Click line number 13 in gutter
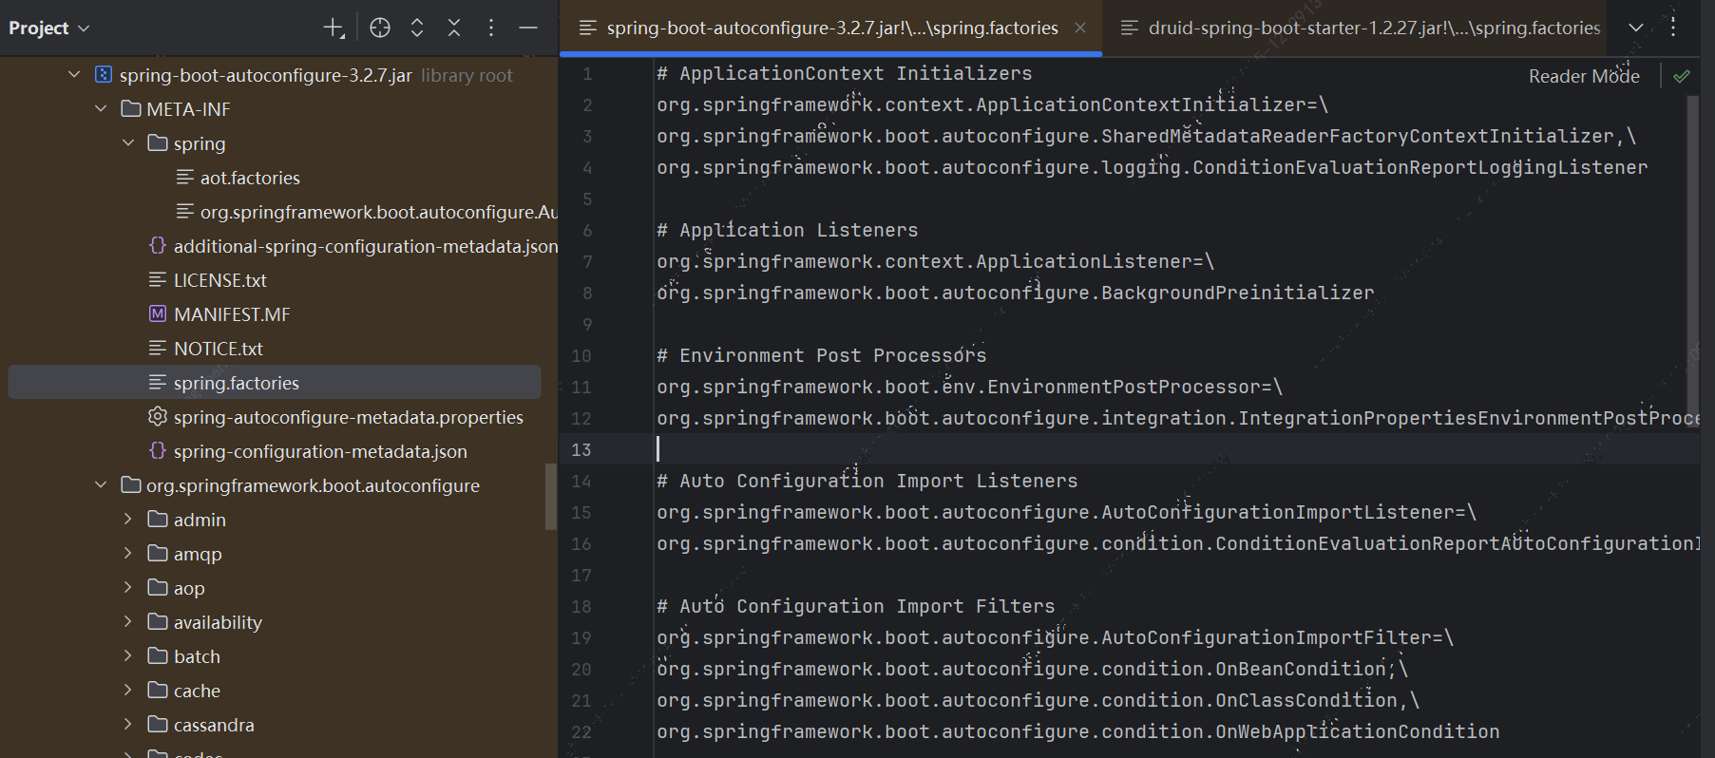Viewport: 1715px width, 758px height. click(581, 449)
